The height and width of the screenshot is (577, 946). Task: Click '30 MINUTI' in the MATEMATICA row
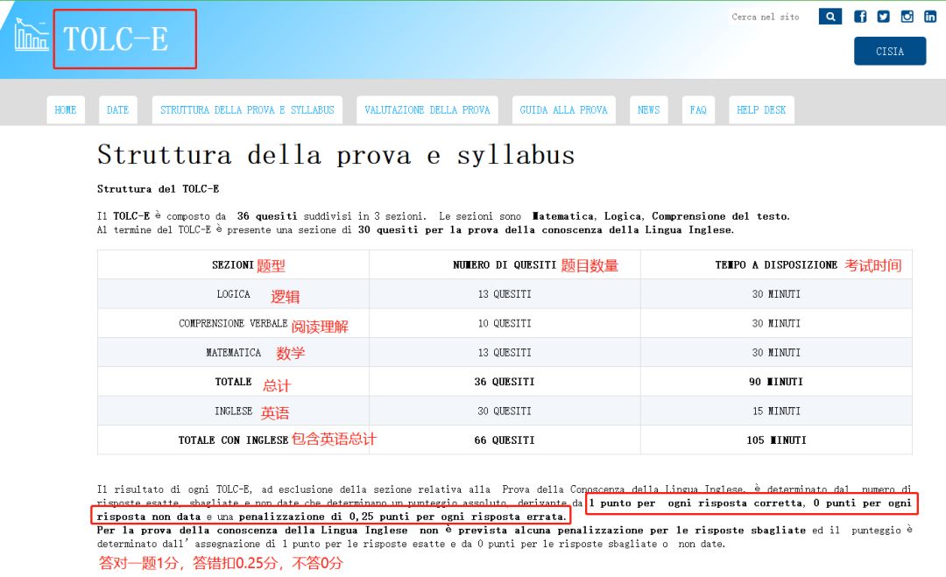click(776, 352)
